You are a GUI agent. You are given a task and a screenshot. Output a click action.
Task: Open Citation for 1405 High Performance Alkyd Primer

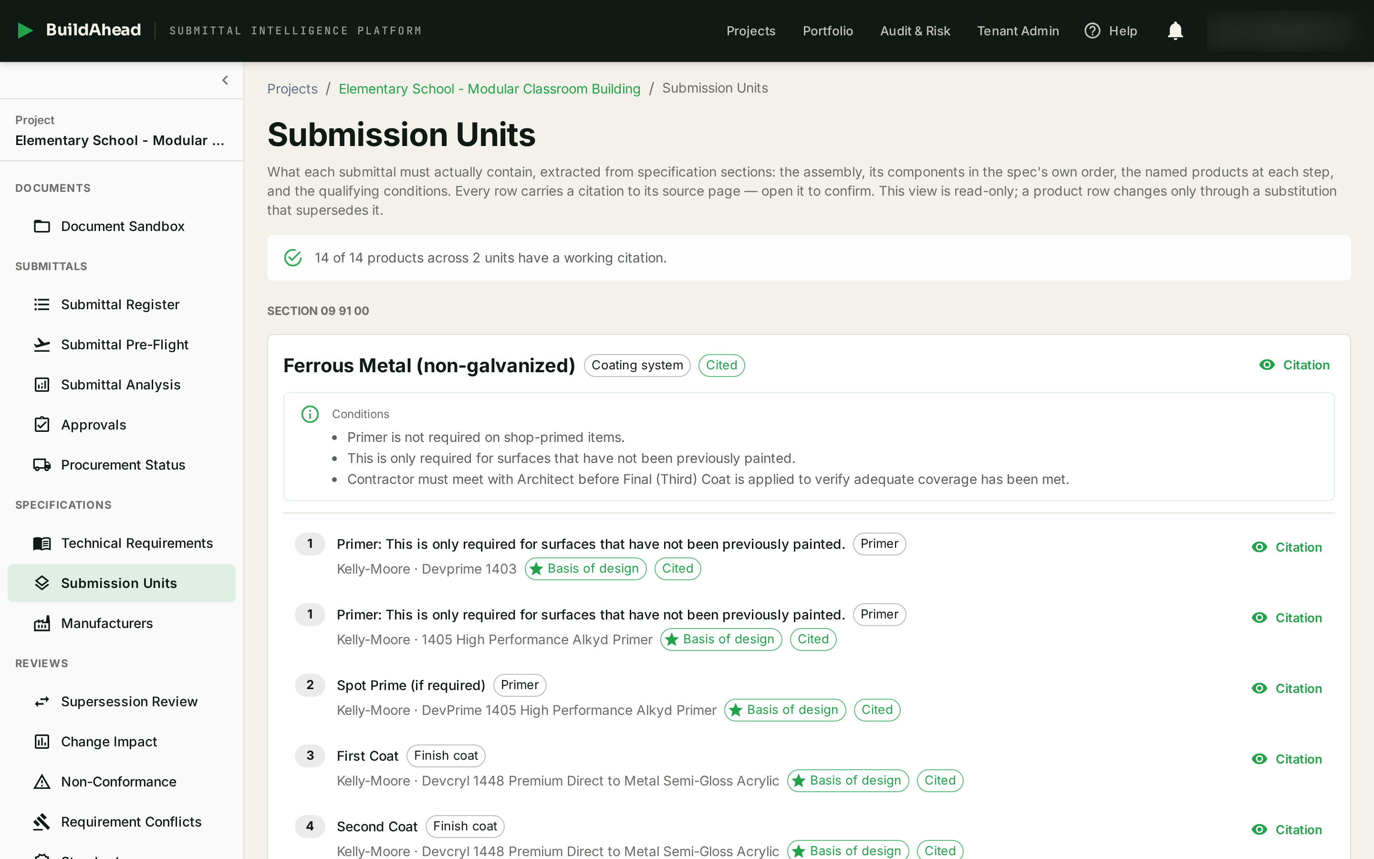click(x=1287, y=618)
